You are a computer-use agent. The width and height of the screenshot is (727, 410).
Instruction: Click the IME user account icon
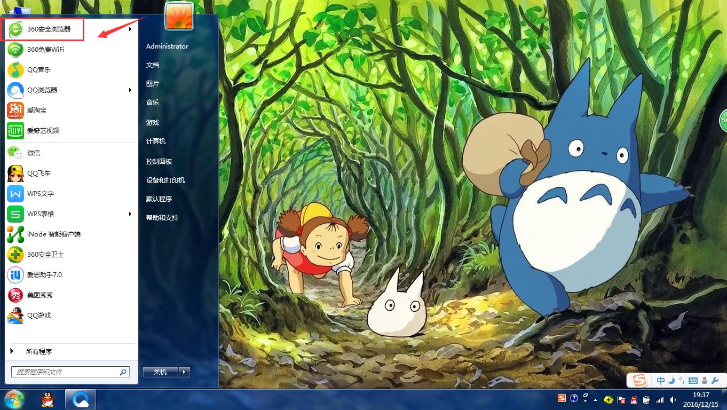coord(705,381)
